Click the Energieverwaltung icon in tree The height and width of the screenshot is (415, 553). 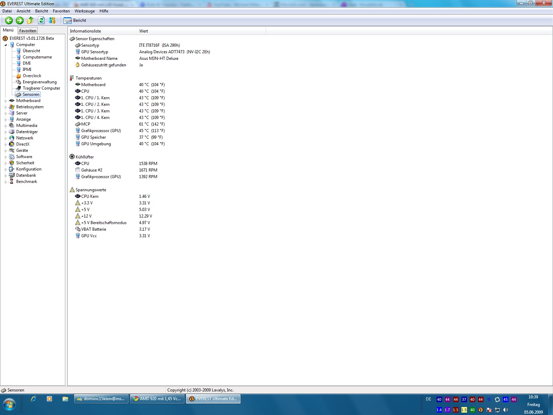(19, 82)
